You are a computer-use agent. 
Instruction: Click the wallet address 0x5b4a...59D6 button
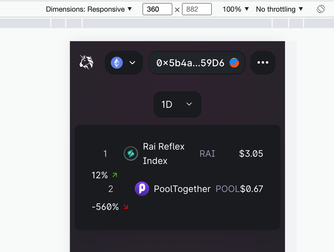coord(197,63)
